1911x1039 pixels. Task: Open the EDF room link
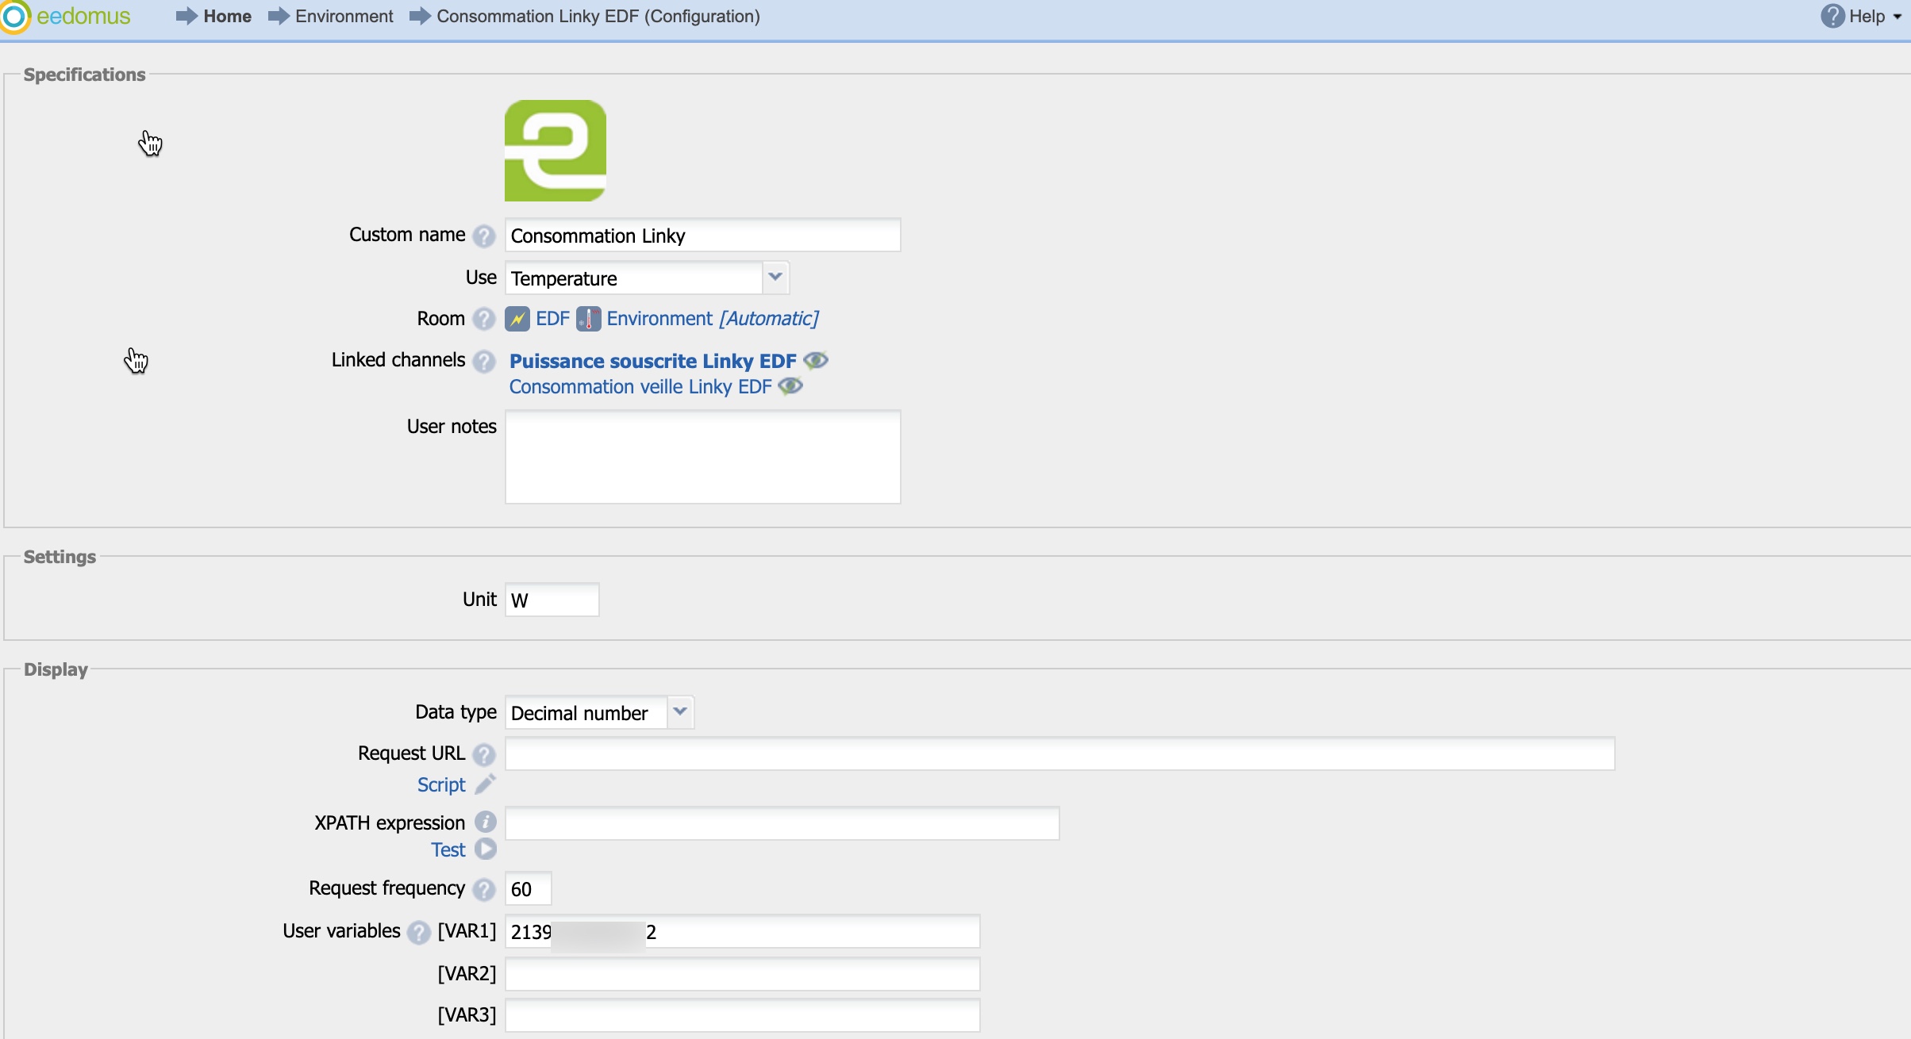552,319
